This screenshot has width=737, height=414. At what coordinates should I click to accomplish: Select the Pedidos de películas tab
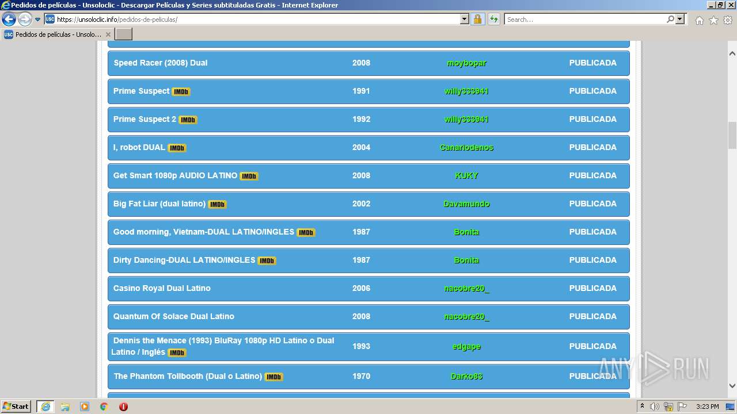[x=58, y=34]
